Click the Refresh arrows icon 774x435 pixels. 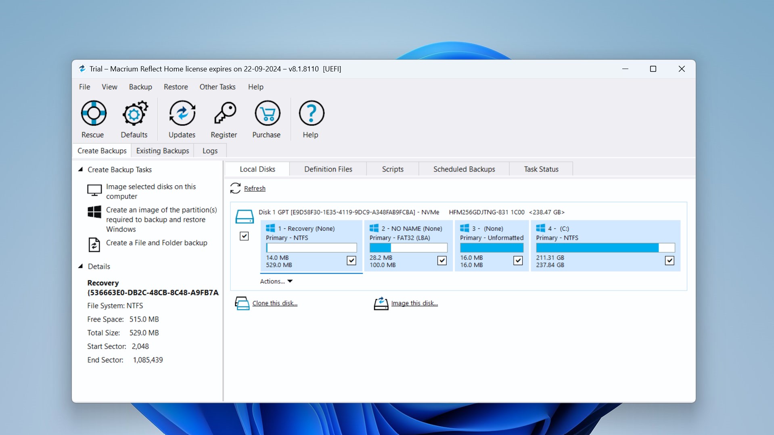235,188
